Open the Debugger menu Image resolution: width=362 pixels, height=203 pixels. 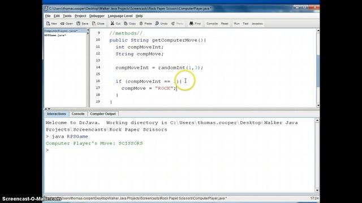pyautogui.click(x=97, y=16)
